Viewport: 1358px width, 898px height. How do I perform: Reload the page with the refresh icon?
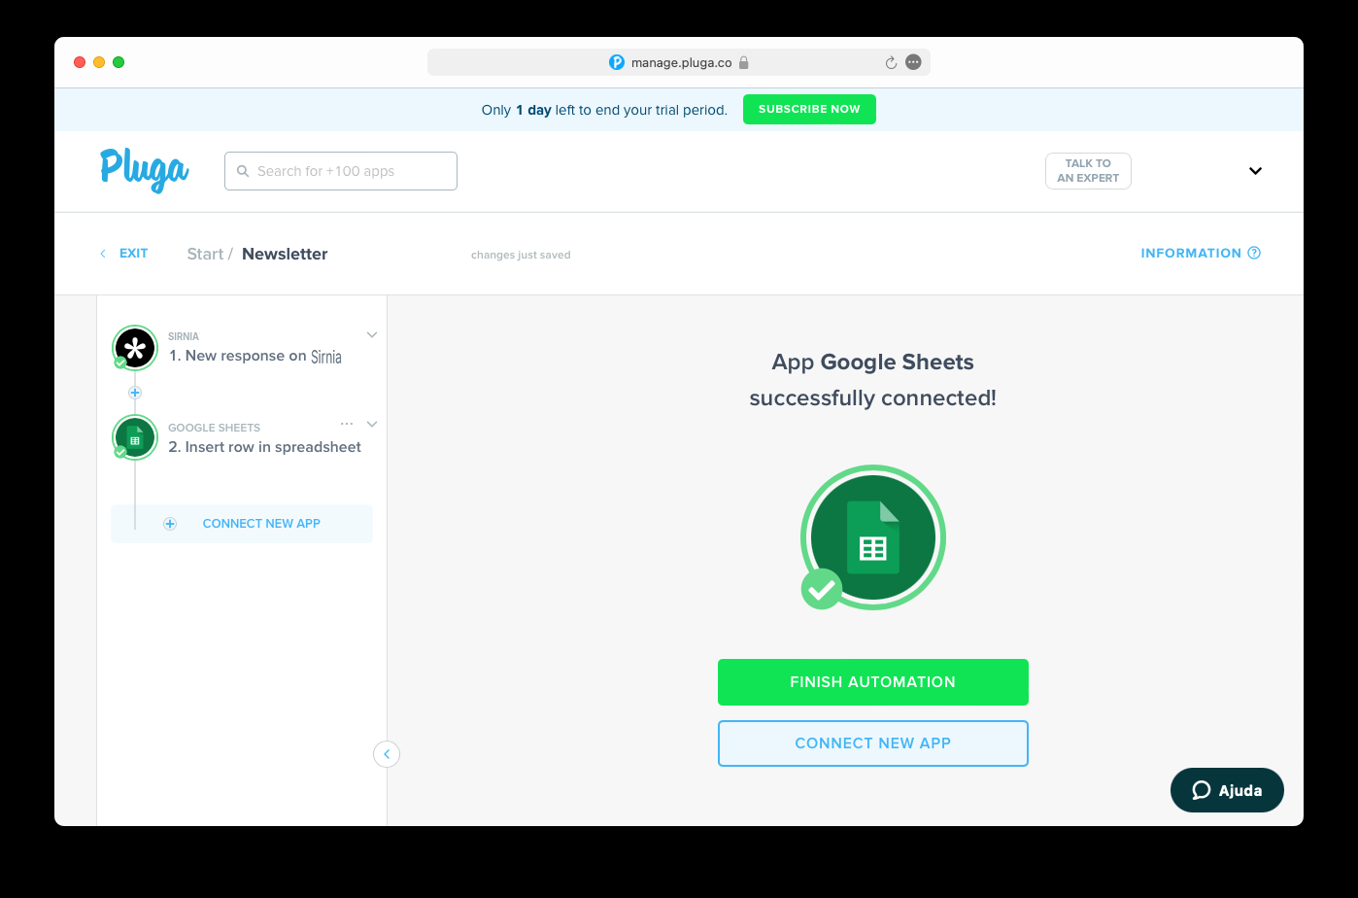(x=891, y=62)
